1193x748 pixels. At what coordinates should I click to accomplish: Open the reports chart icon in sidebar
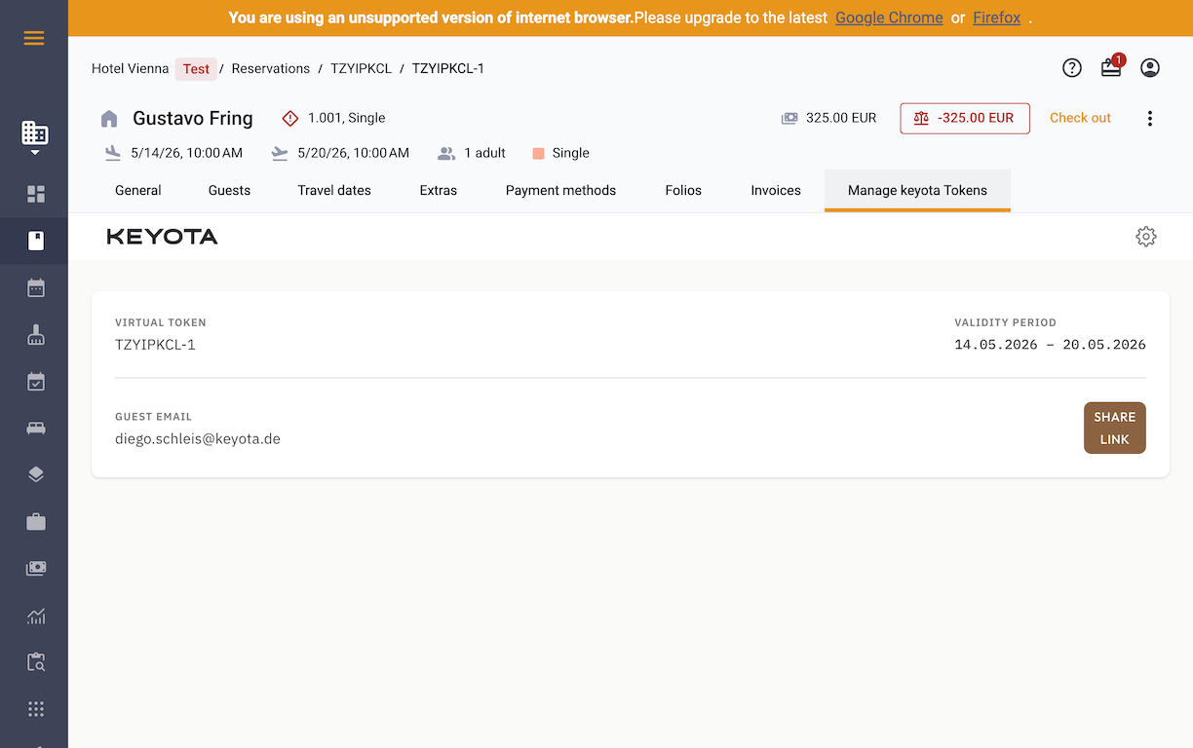click(x=36, y=616)
